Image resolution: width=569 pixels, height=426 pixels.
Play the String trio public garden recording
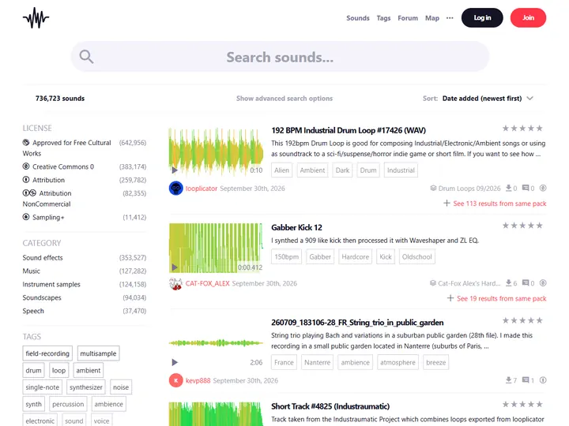tap(175, 362)
